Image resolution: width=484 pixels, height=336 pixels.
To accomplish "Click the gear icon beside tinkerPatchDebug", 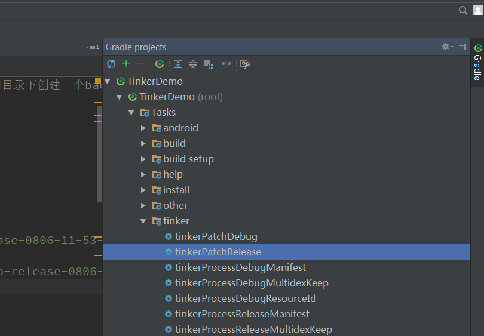I will coord(169,236).
